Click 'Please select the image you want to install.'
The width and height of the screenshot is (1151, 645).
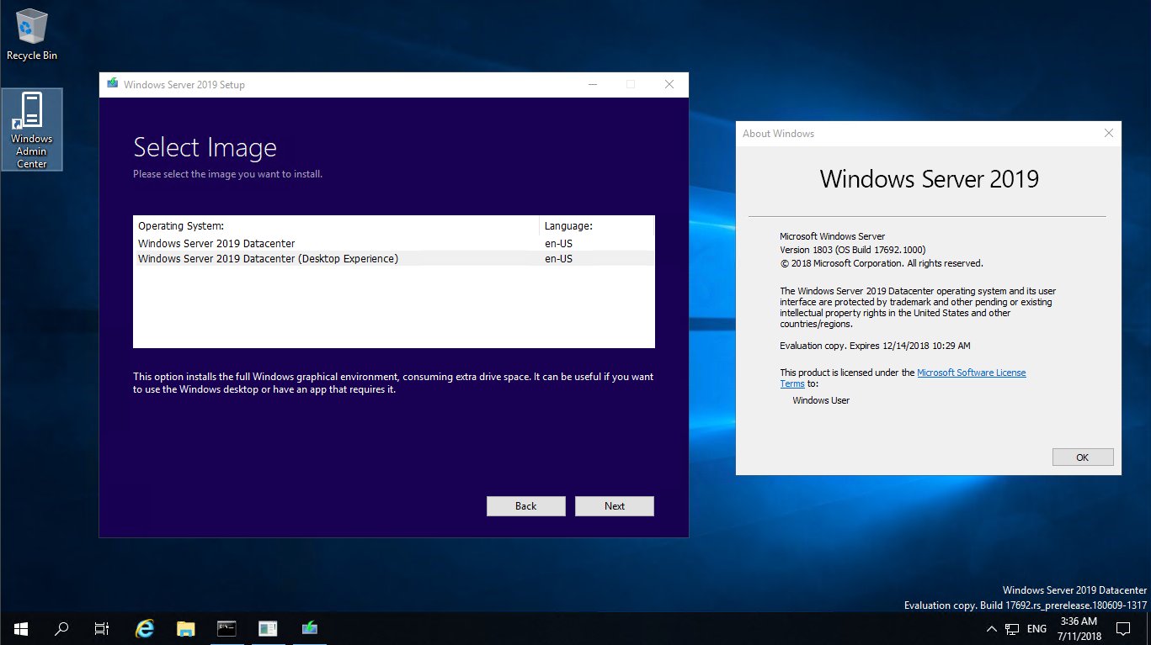point(227,174)
